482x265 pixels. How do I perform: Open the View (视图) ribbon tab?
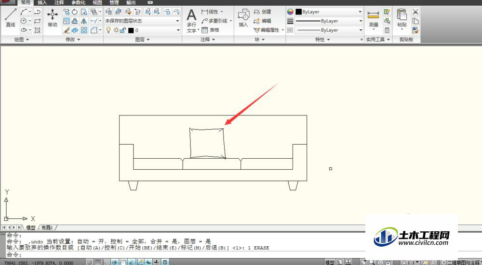pos(97,2)
